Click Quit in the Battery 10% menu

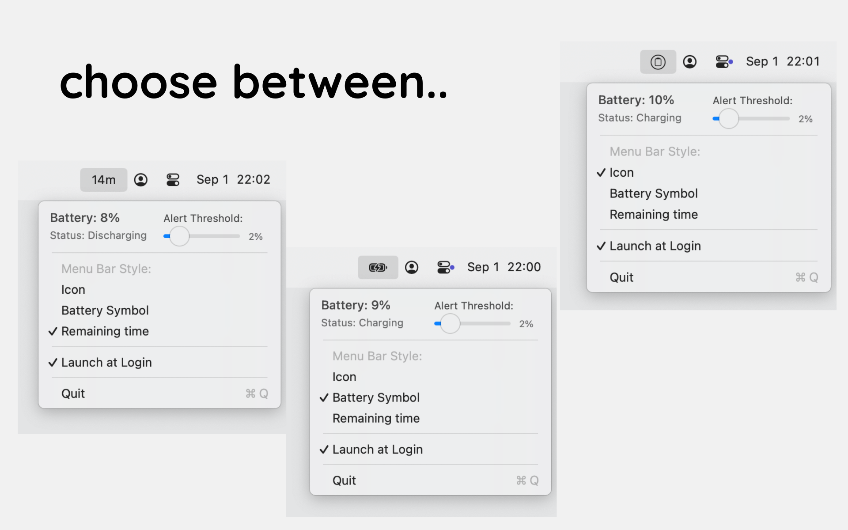[x=621, y=277]
